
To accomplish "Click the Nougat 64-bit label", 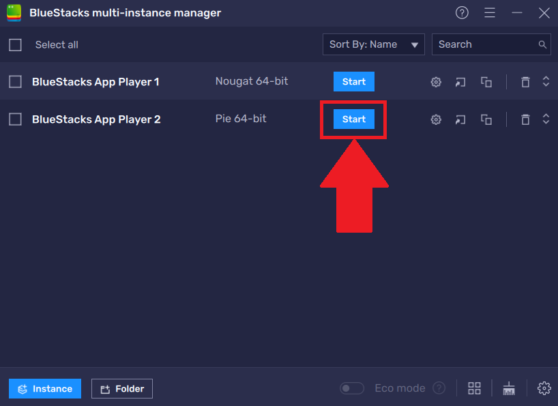I will [x=252, y=81].
